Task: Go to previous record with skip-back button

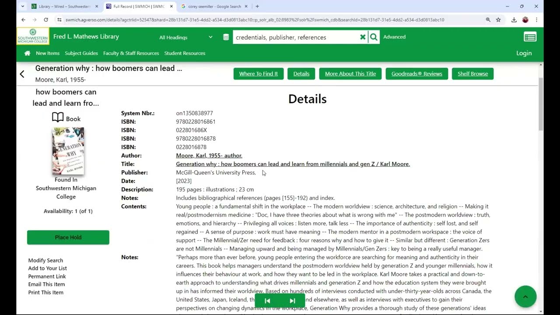Action: point(267,301)
